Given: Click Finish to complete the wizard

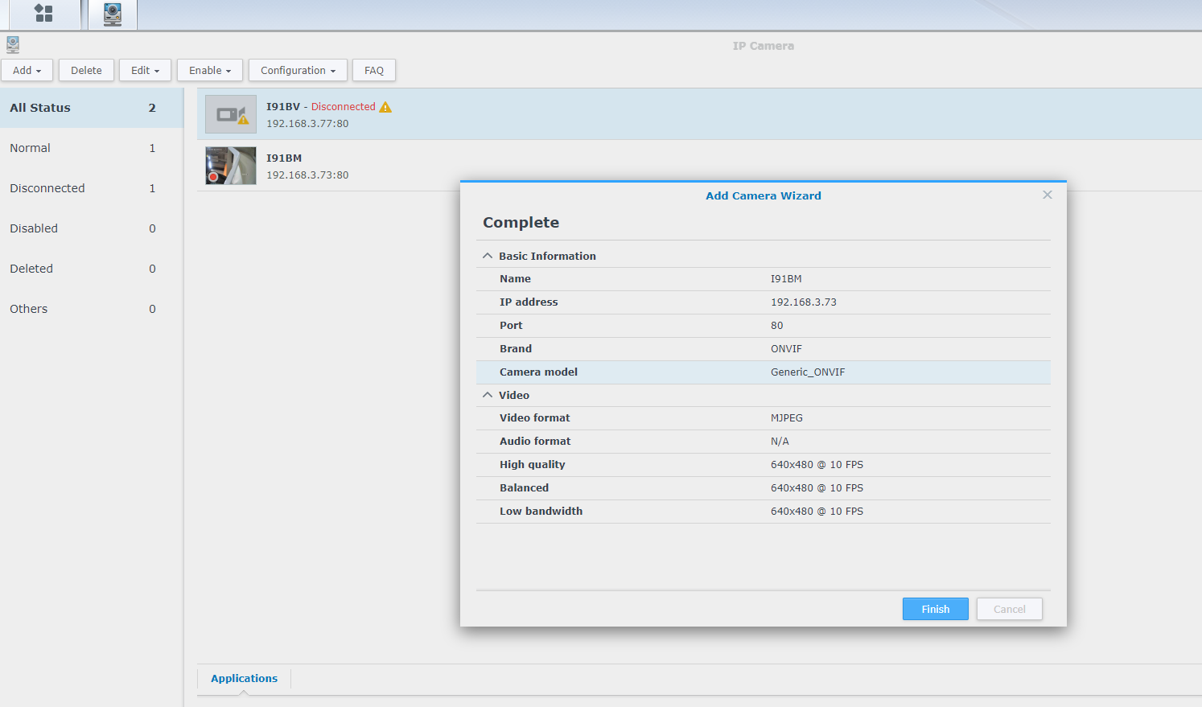Looking at the screenshot, I should pos(935,609).
